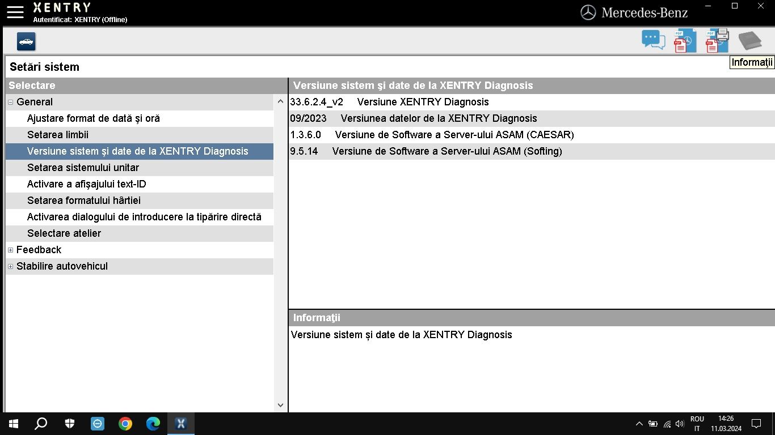The width and height of the screenshot is (775, 435).
Task: Open the Windows notification center
Action: click(756, 424)
